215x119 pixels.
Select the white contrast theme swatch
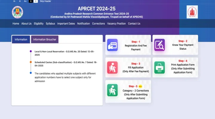coord(36,1)
